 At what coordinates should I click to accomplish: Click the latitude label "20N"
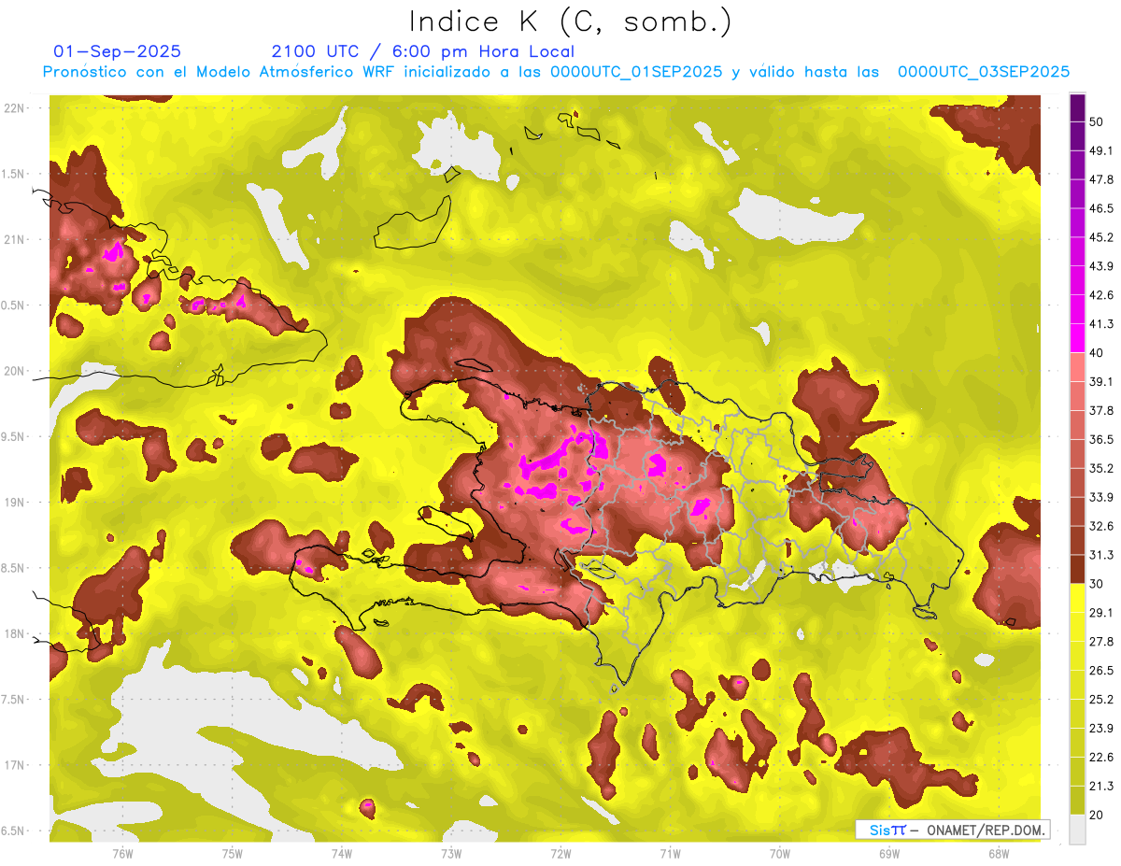point(14,371)
